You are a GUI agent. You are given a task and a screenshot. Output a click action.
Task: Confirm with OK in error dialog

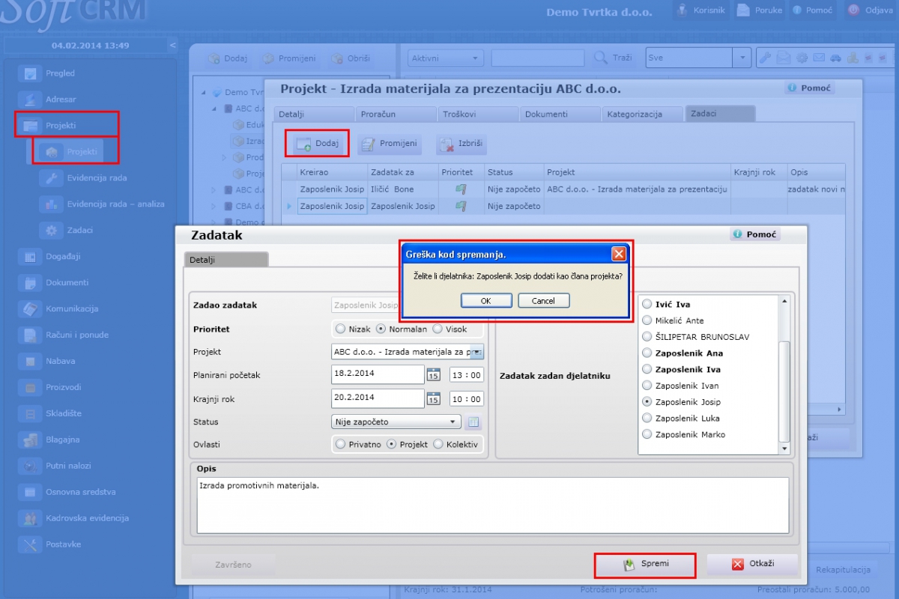[x=485, y=300]
